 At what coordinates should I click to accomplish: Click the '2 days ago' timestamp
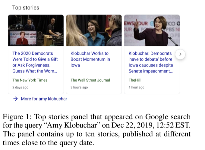point(20,87)
